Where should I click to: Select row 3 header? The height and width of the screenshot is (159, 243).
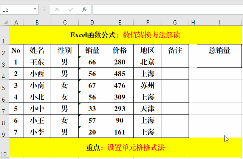pos(5,62)
